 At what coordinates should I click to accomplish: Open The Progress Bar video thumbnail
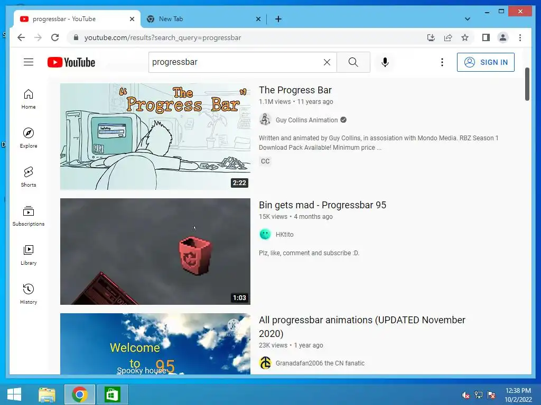click(x=155, y=137)
